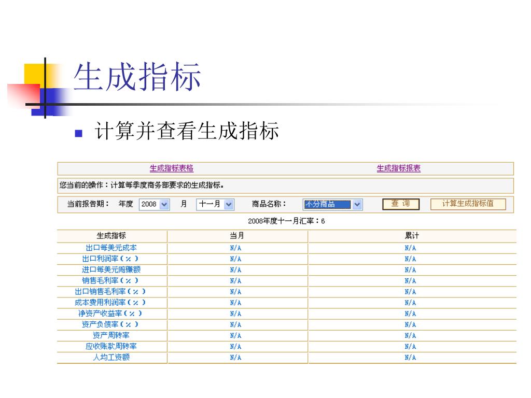Open the 出口销售毛利率(%) indicator
The image size is (531, 398).
[110, 291]
